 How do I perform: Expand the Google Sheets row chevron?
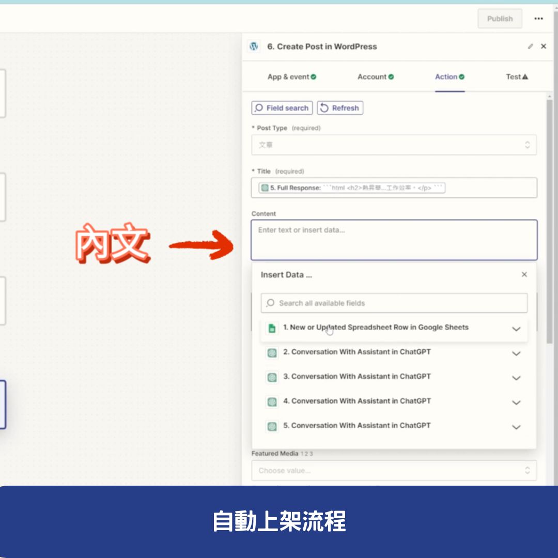coord(516,329)
